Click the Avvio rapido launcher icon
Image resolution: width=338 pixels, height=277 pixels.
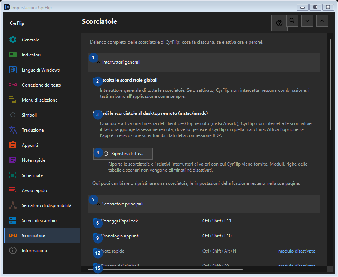(x=13, y=190)
